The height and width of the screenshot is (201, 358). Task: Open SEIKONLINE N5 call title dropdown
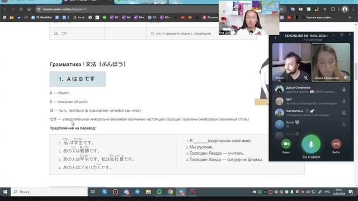click(306, 36)
